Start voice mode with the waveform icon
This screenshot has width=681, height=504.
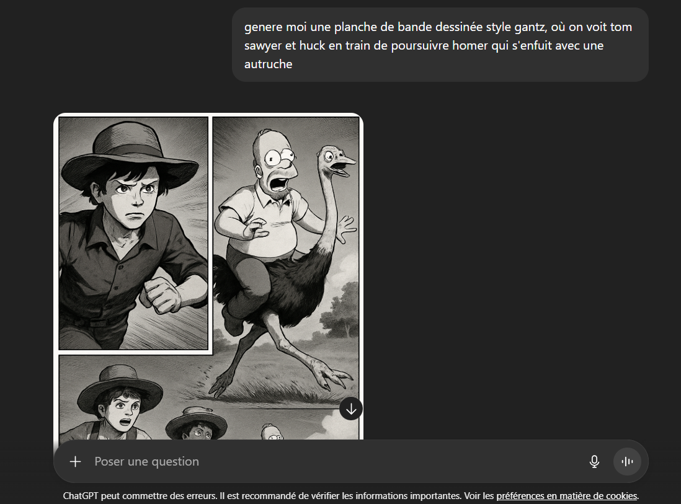(627, 461)
